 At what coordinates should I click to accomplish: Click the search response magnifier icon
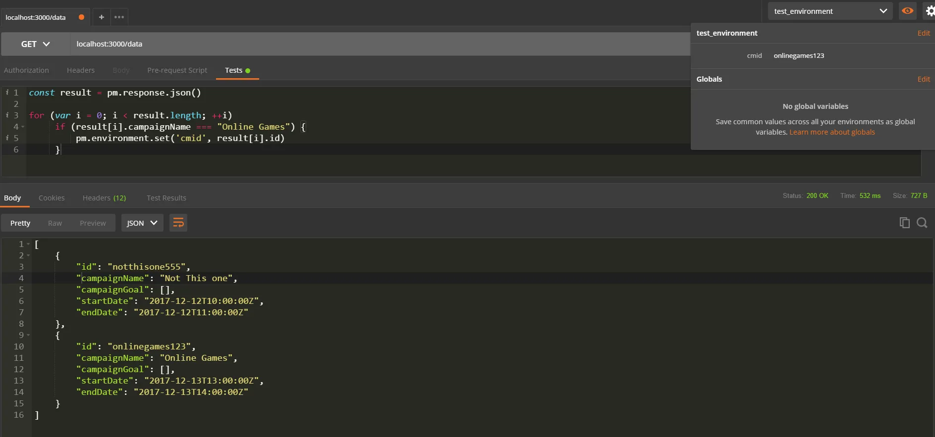pyautogui.click(x=922, y=223)
